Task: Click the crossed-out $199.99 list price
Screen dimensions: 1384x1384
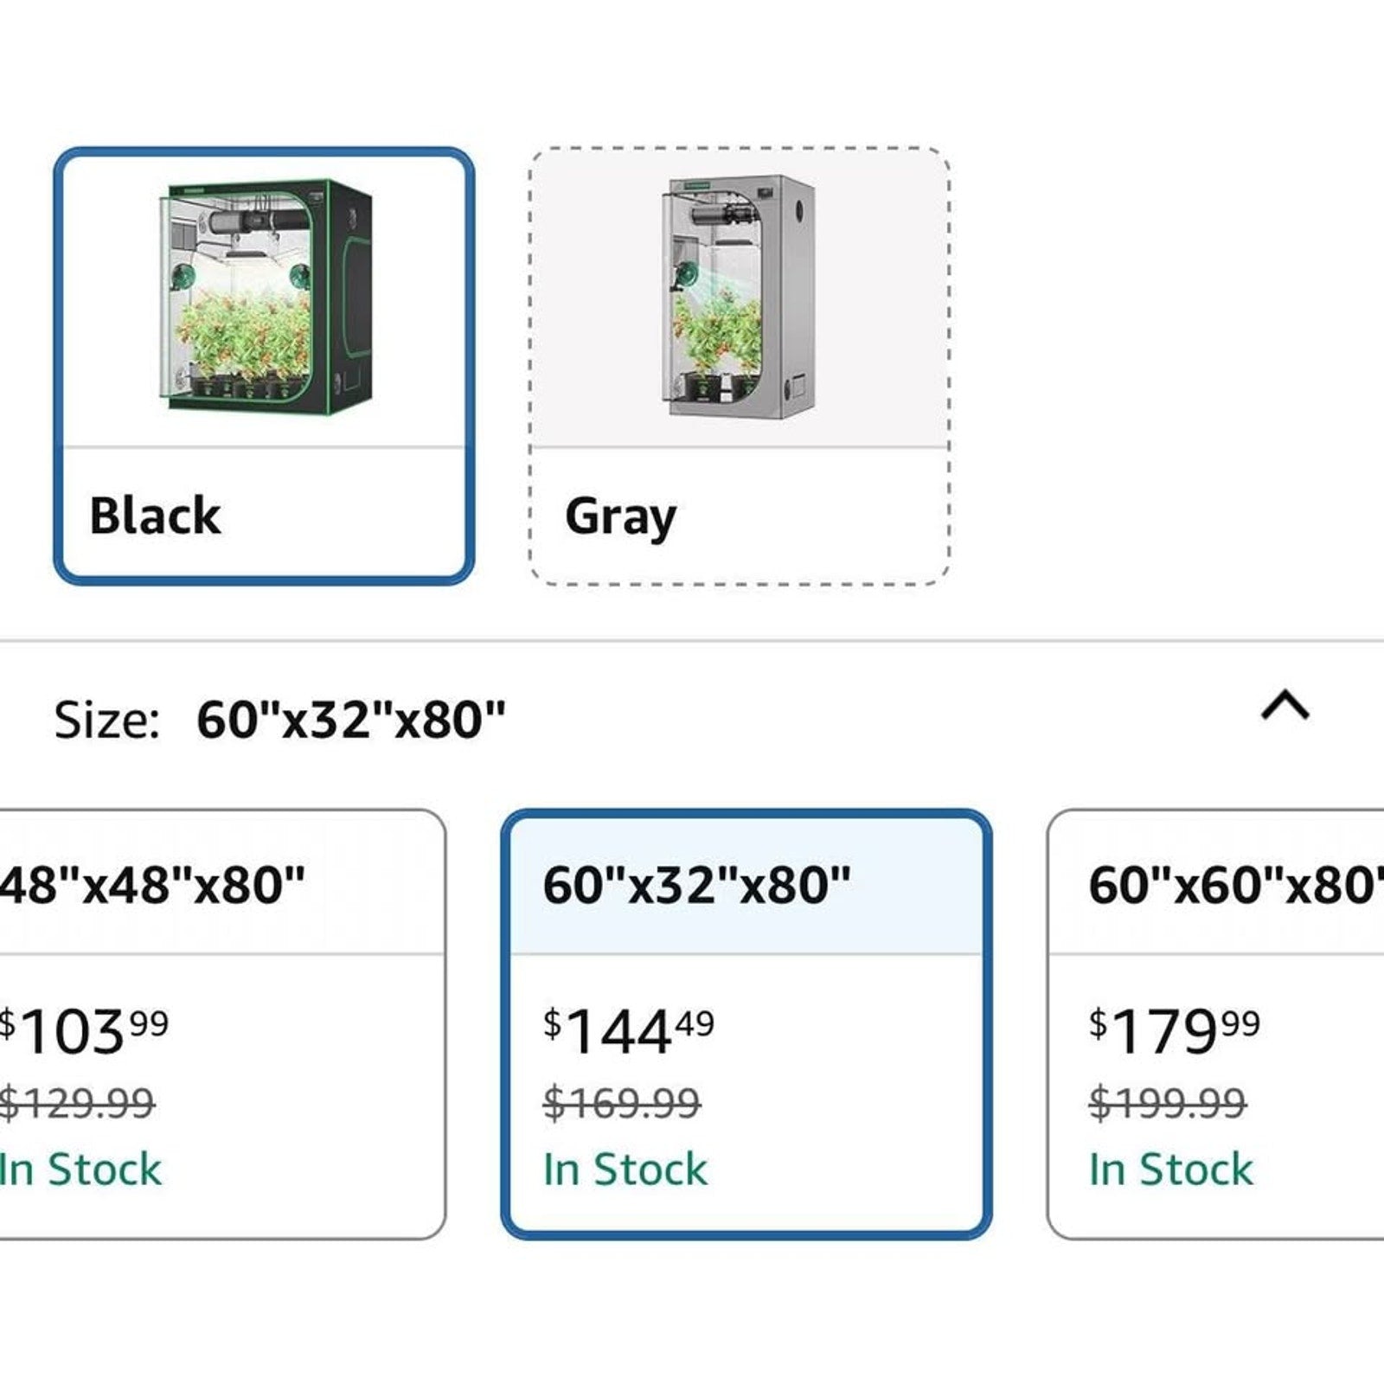Action: [x=1168, y=1103]
